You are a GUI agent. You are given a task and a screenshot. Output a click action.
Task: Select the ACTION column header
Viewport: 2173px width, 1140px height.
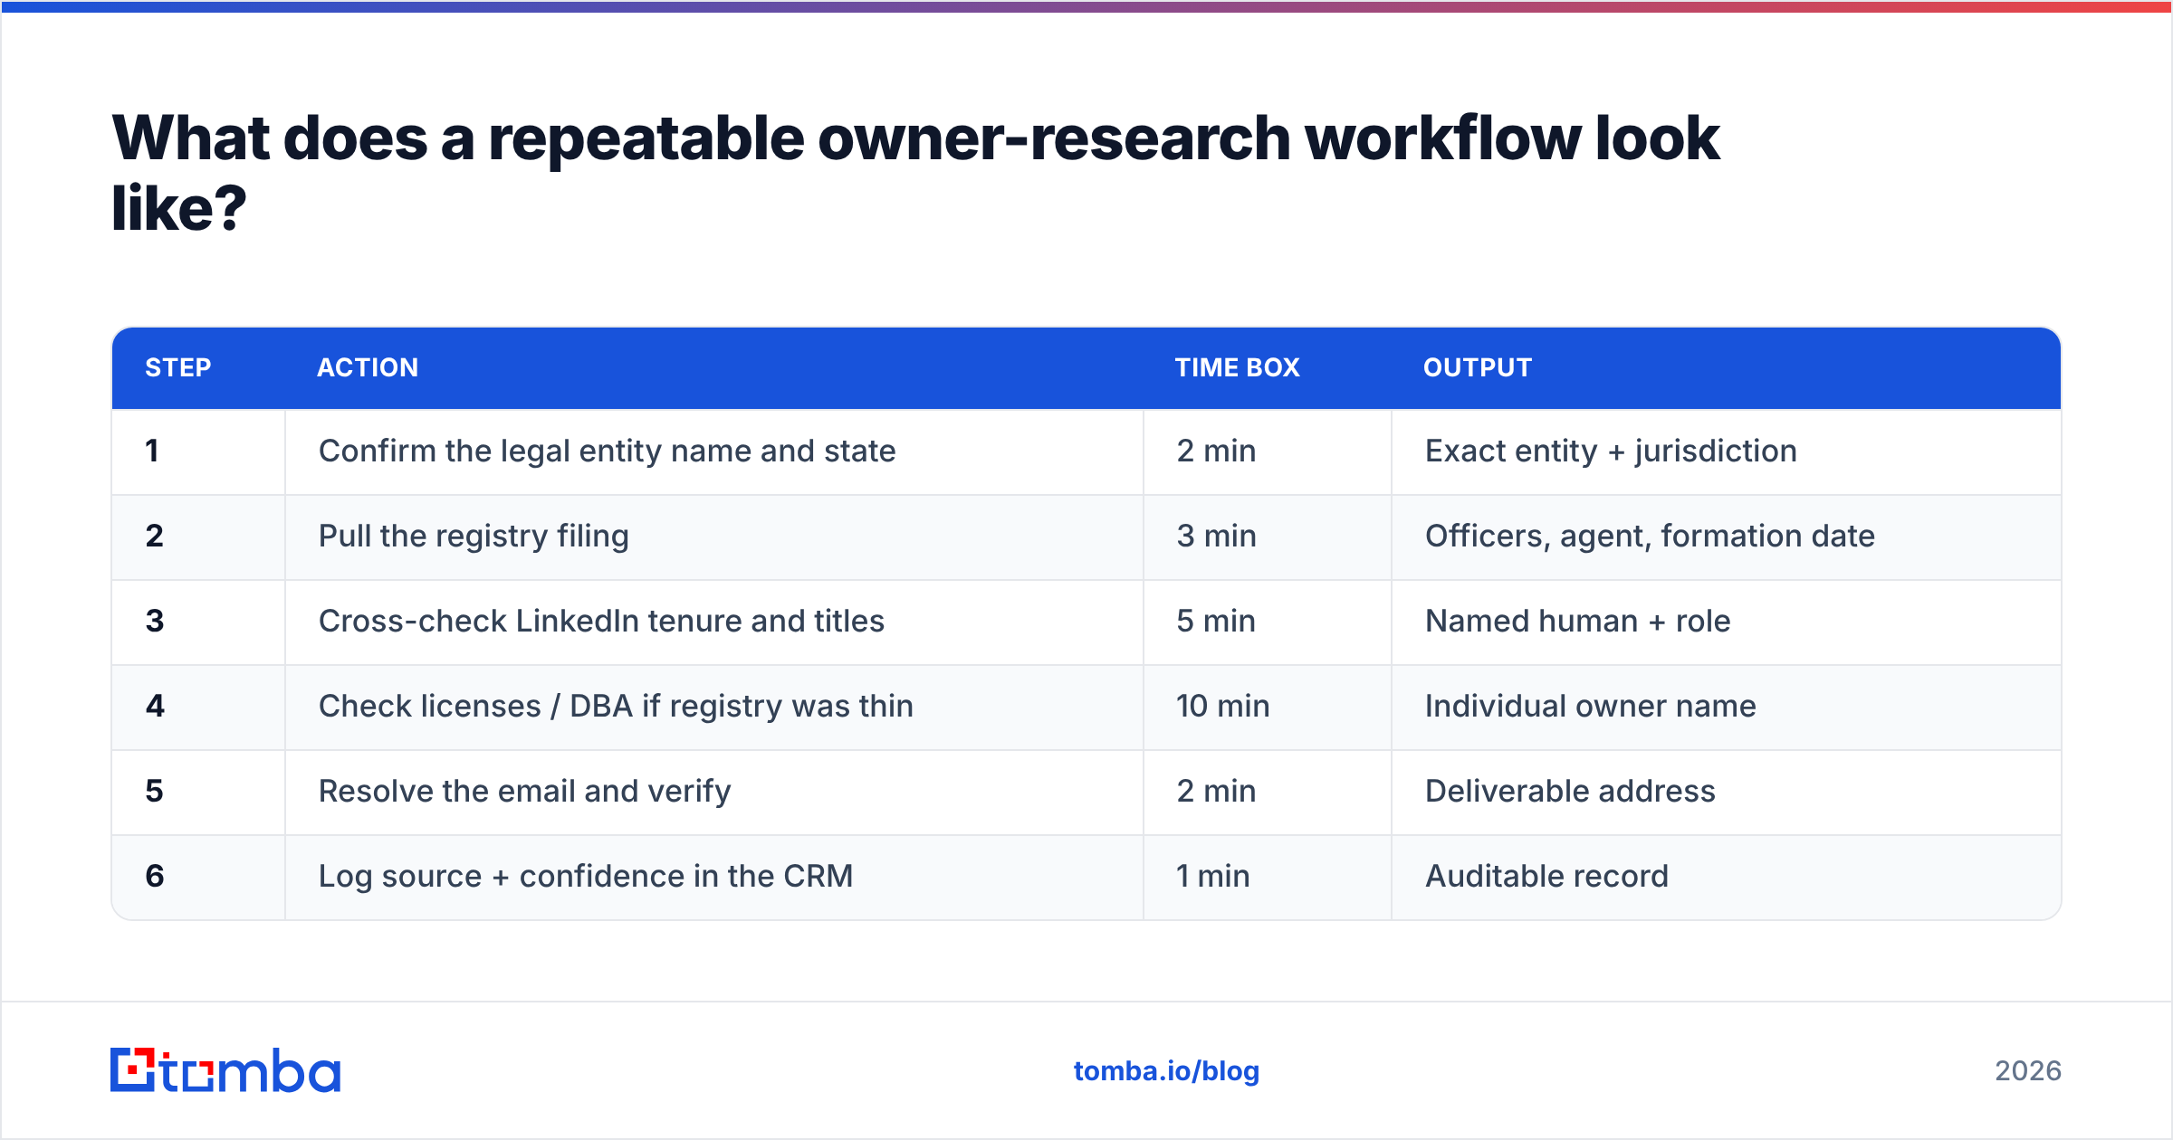click(368, 367)
